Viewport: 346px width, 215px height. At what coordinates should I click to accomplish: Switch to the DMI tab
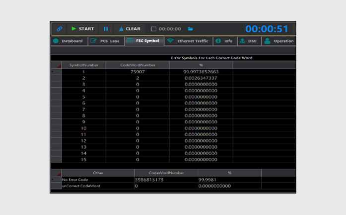click(x=249, y=41)
